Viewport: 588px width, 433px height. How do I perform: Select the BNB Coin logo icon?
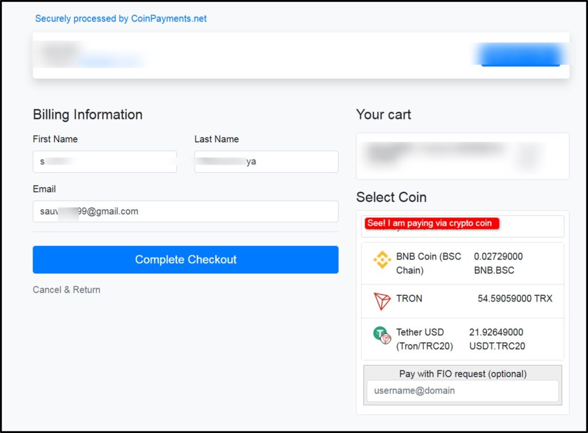[382, 260]
